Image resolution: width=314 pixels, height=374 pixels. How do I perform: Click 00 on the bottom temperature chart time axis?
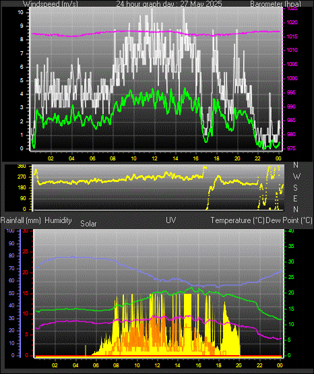pyautogui.click(x=280, y=365)
